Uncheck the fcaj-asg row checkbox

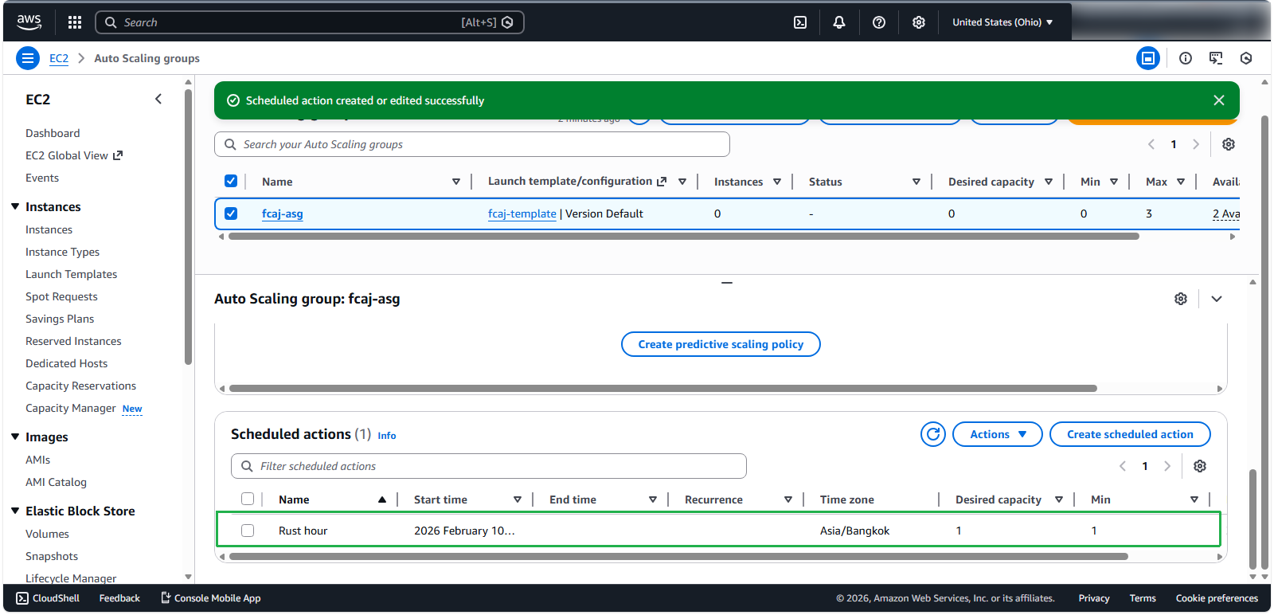[x=231, y=213]
